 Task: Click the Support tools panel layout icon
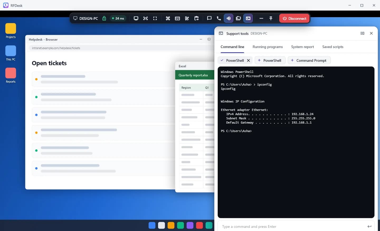pos(362,33)
